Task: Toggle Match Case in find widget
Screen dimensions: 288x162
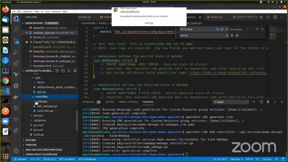Action: click(217, 29)
